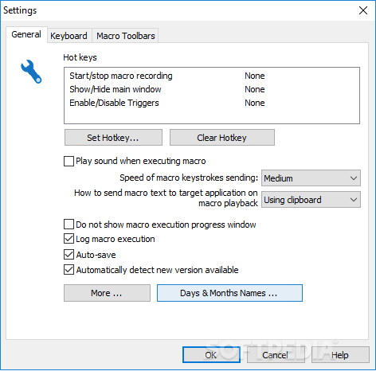376x371 pixels.
Task: Open the Using clipboard dropdown
Action: 311,200
